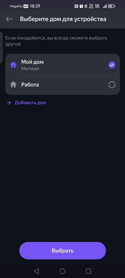Tap the Добавить дом link

(30, 103)
